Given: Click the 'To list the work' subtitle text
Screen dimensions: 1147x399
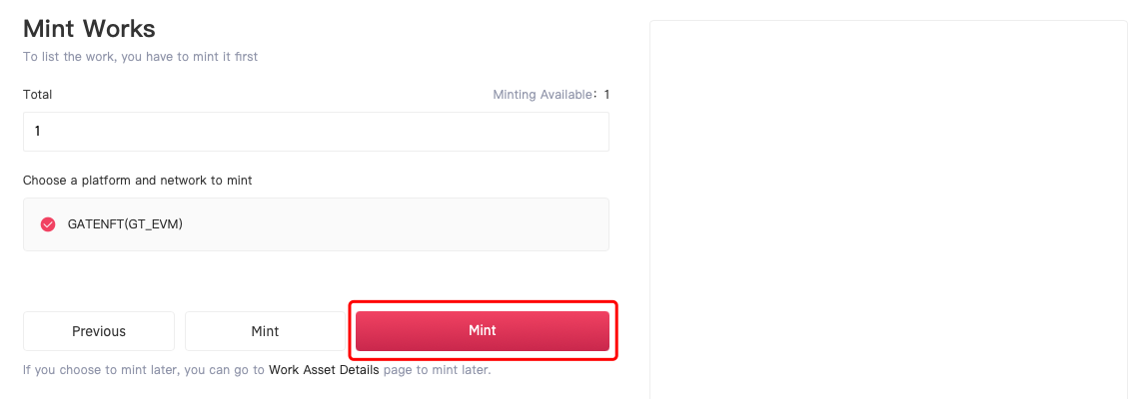Looking at the screenshot, I should pyautogui.click(x=141, y=56).
